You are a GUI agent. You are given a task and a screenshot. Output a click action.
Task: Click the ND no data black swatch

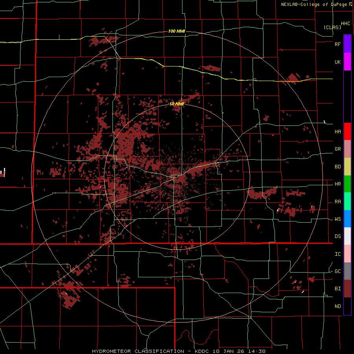pos(347,306)
